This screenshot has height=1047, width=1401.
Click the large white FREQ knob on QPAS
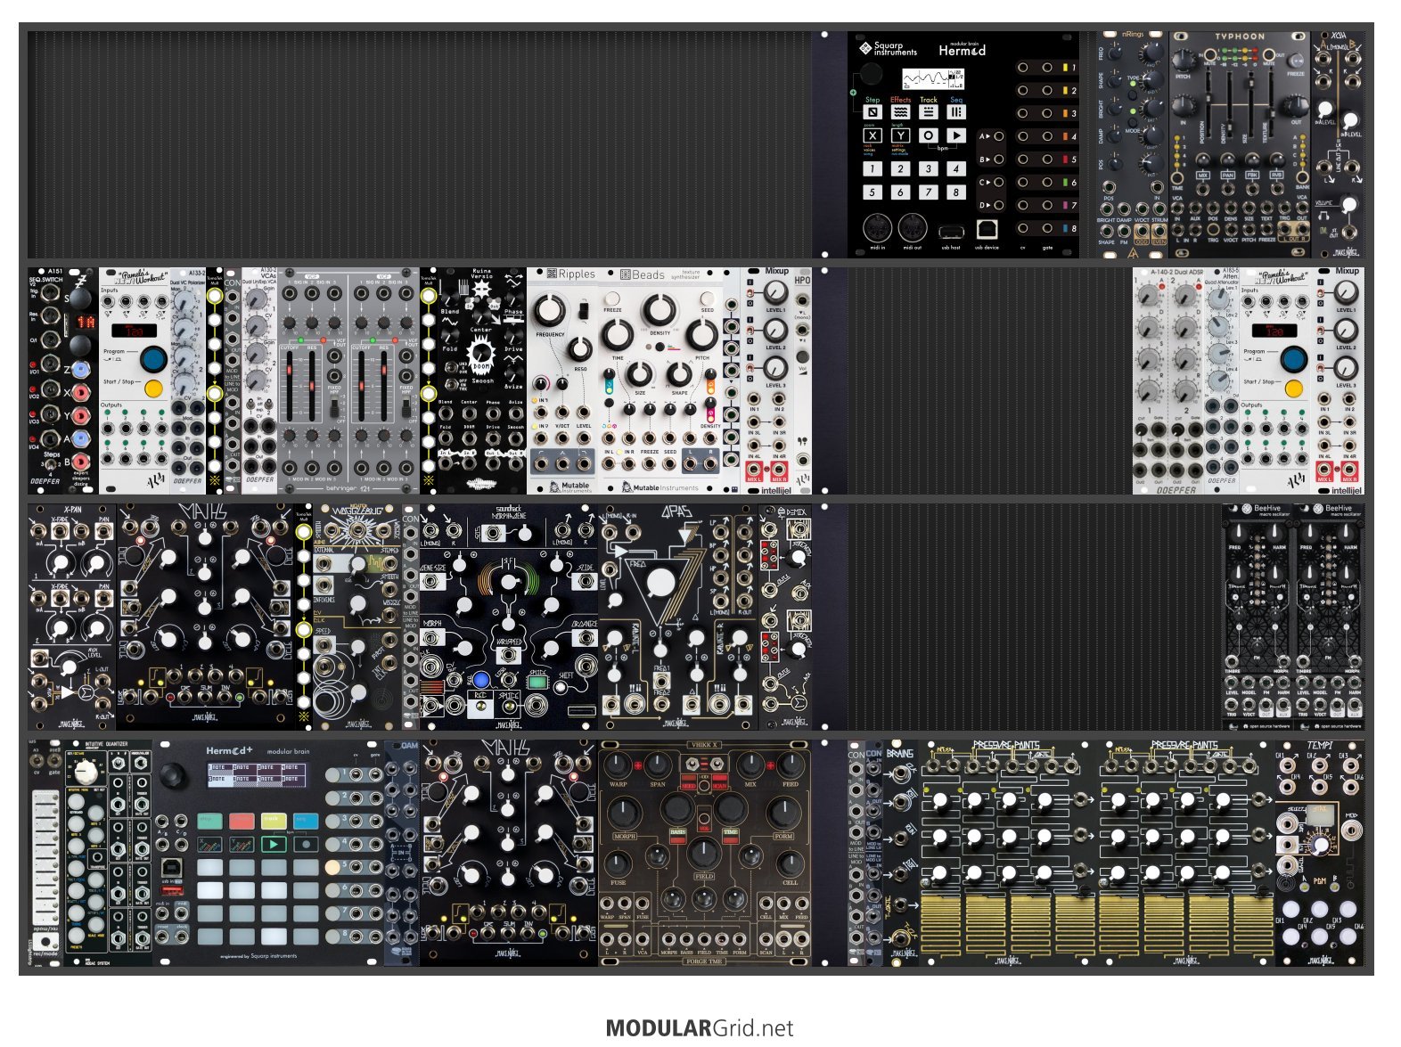tap(660, 582)
